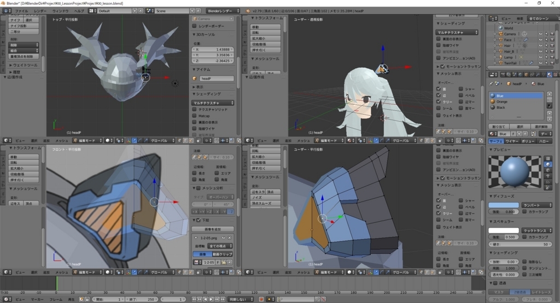Open ファイル menu
The image size is (560, 303).
click(x=21, y=11)
